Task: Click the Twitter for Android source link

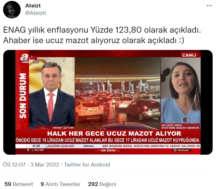Action: pos(87,165)
